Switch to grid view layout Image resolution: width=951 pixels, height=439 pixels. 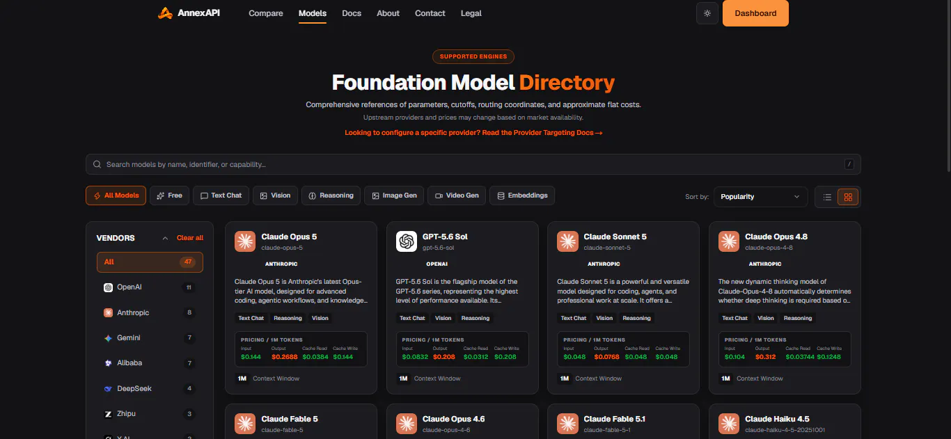coord(848,197)
